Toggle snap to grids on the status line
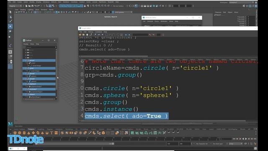The width and height of the screenshot is (268, 151). (x=93, y=6)
